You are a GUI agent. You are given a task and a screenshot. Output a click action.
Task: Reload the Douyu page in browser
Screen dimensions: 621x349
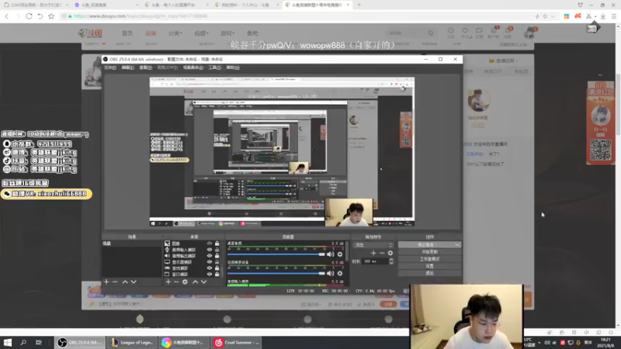click(29, 16)
